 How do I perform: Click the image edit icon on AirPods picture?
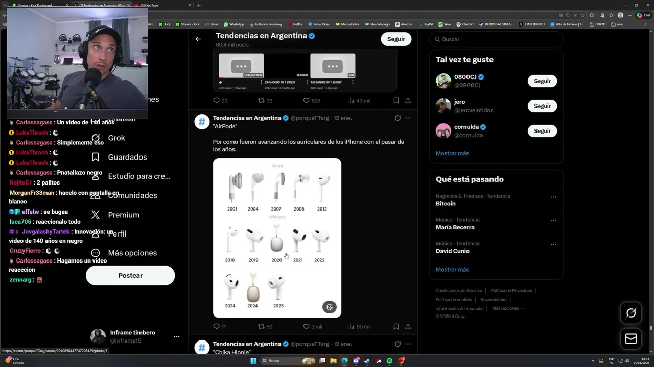pos(330,307)
